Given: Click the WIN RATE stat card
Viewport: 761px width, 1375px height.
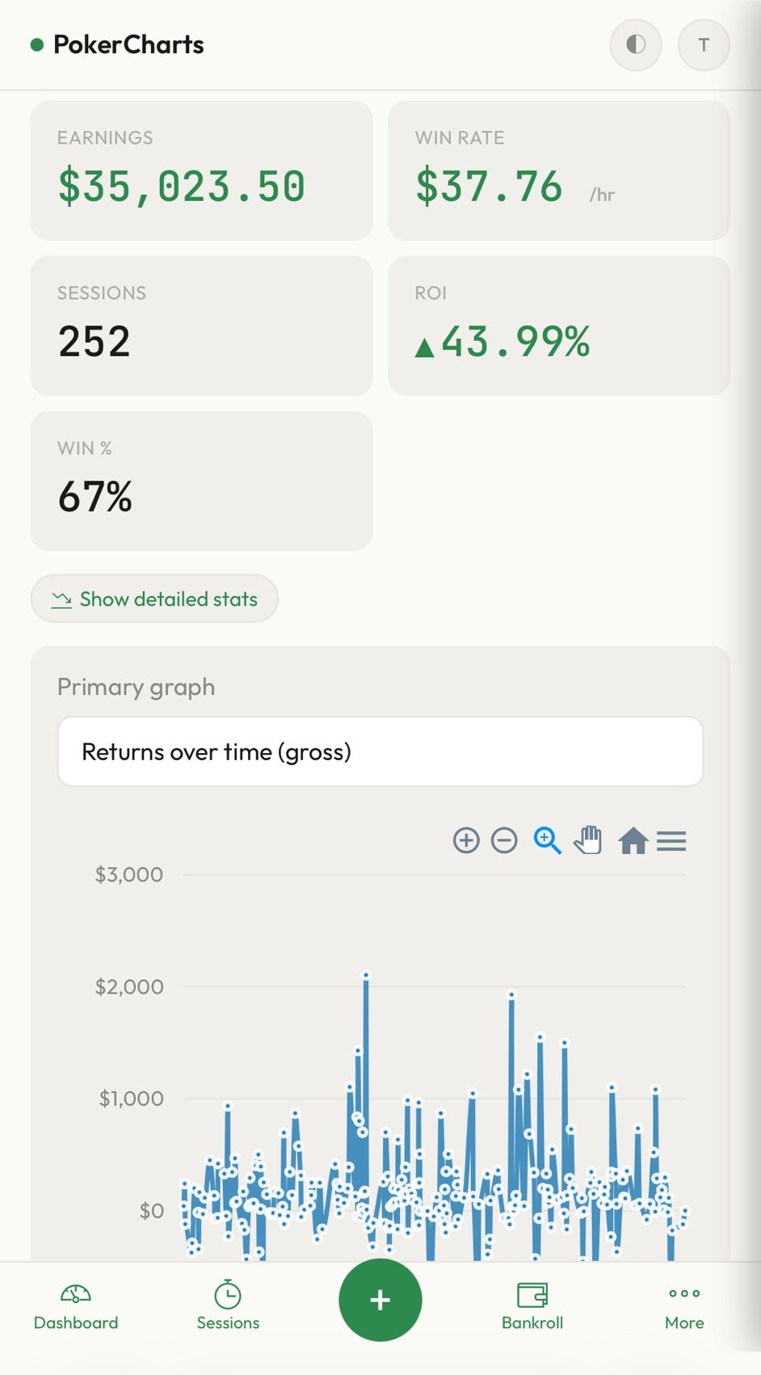Looking at the screenshot, I should (558, 170).
